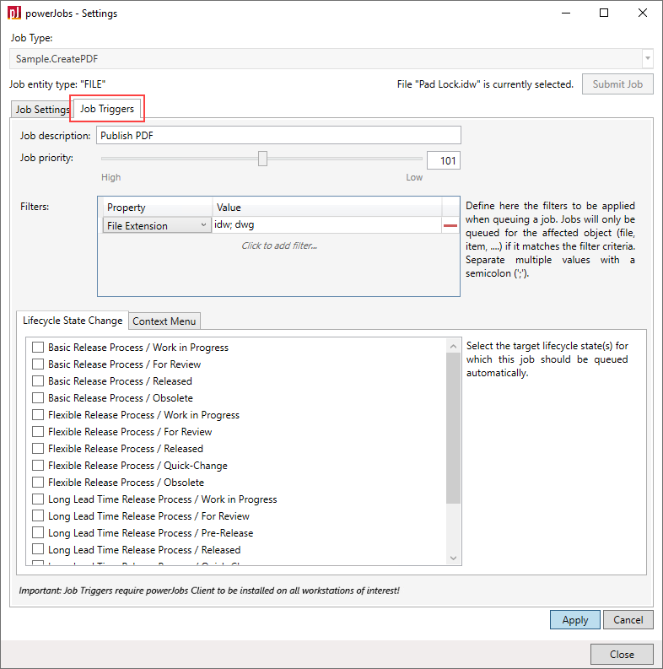Check Flexible Release Process / Work in Progress

38,415
